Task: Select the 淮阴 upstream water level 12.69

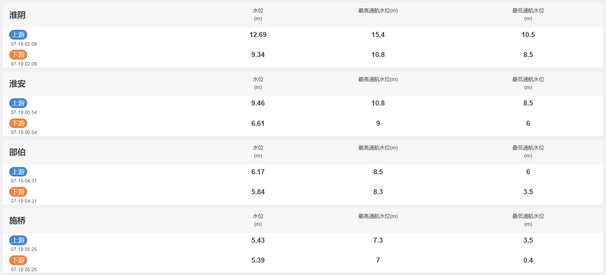Action: [x=258, y=35]
